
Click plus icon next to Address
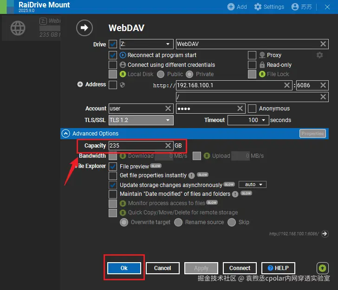click(x=80, y=84)
